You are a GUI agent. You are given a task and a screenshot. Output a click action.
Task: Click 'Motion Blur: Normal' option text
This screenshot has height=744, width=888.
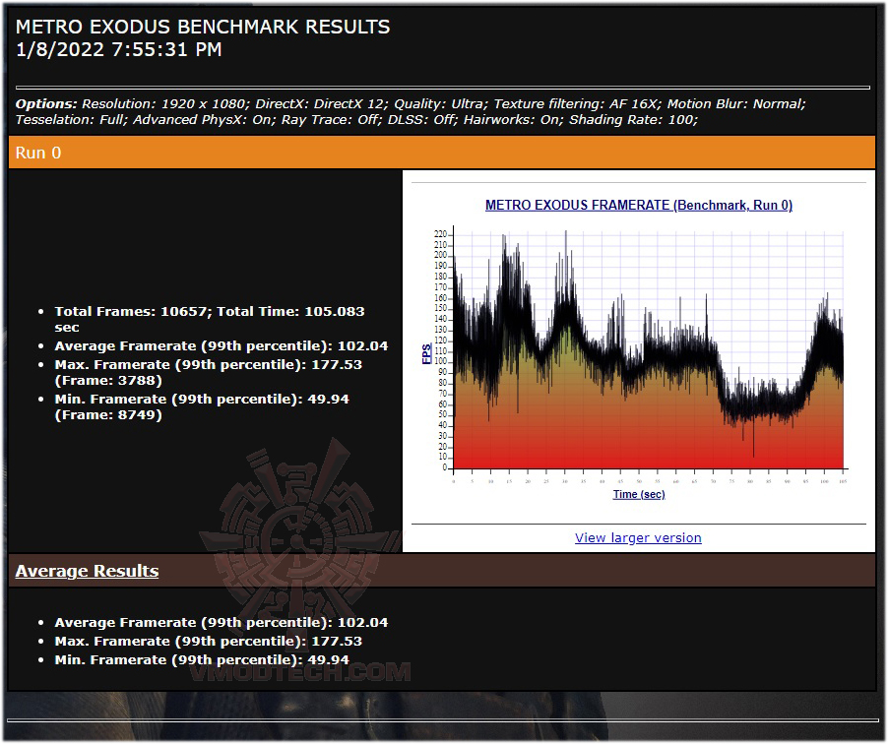click(x=736, y=104)
